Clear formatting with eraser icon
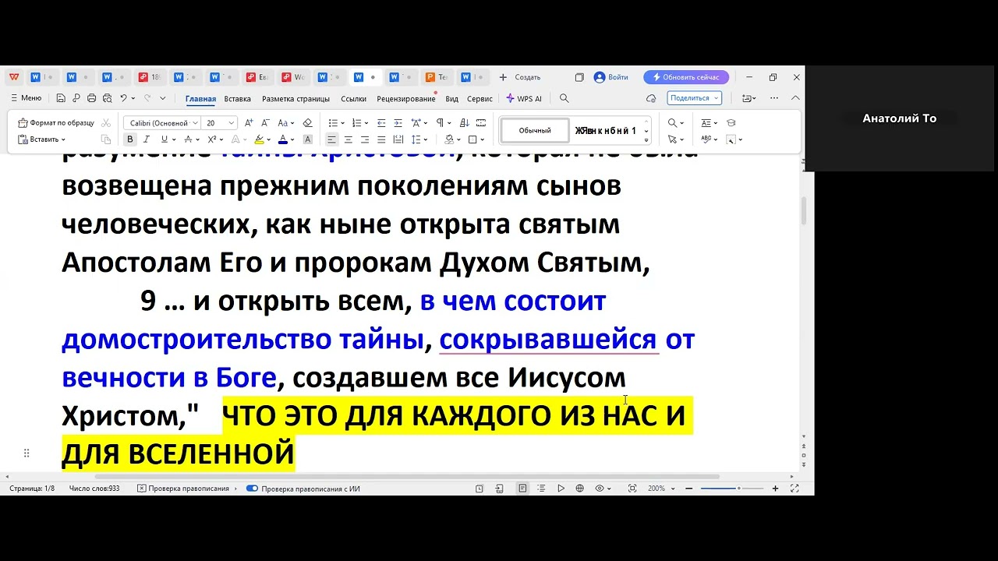The height and width of the screenshot is (561, 998). (307, 123)
